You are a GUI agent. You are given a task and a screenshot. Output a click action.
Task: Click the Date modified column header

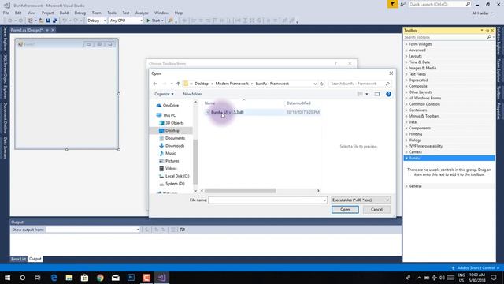[x=298, y=103]
